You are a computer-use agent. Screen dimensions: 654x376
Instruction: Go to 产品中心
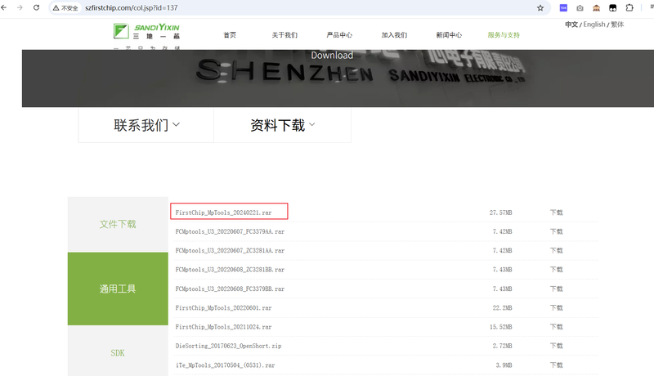tap(339, 35)
